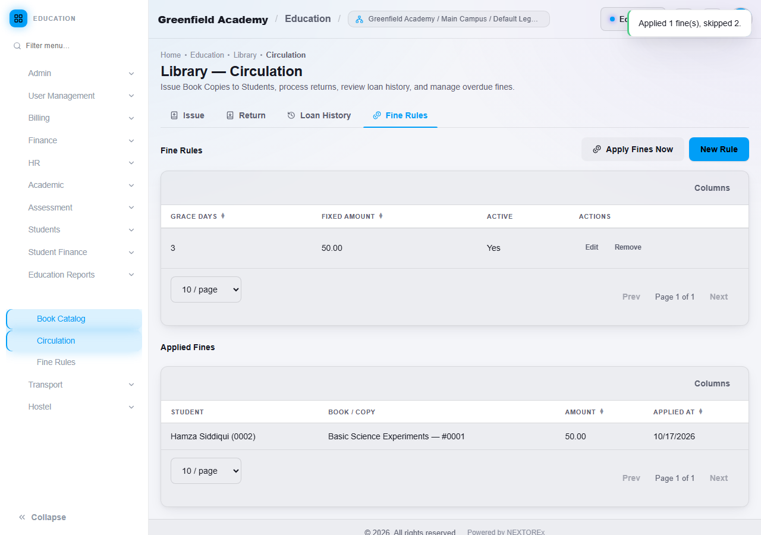The height and width of the screenshot is (535, 761).
Task: Go to Library breadcrumb link
Action: (x=245, y=55)
